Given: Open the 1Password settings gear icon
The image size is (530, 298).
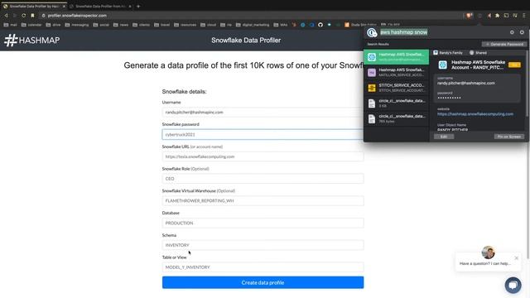Looking at the screenshot, I should tap(522, 32).
